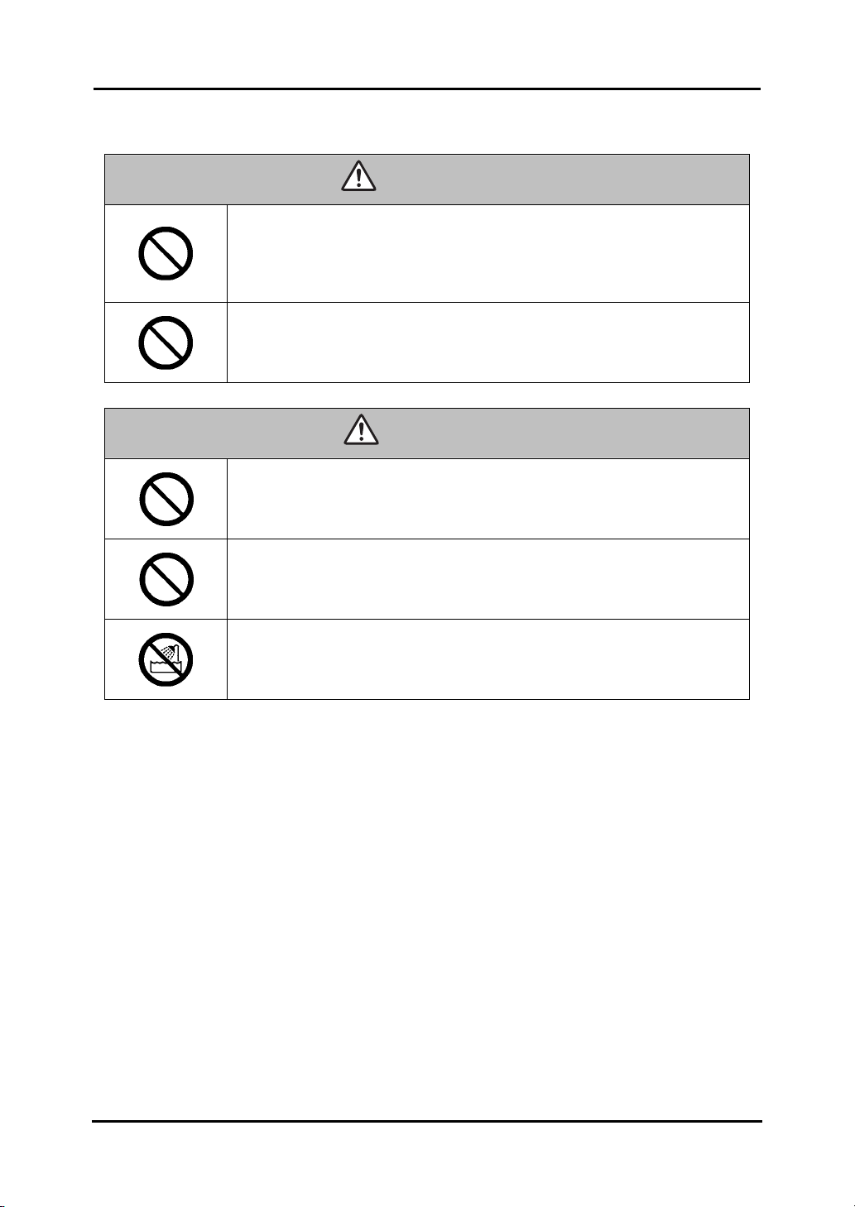
Task: Click the blank cell beside the no-shower icon
Action: (x=488, y=659)
